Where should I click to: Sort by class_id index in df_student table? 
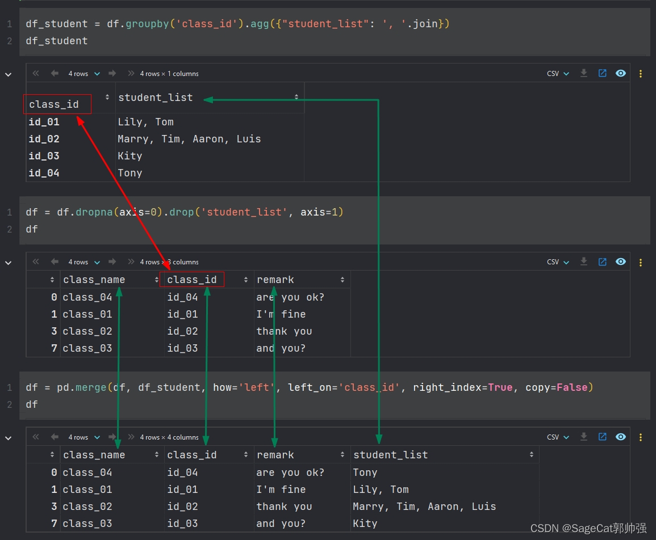pyautogui.click(x=107, y=97)
